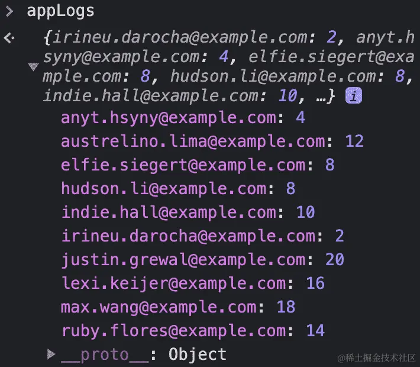This screenshot has height=367, width=420.
Task: Select the anyt.hsyny@example.com: 4 property row
Action: click(x=183, y=118)
